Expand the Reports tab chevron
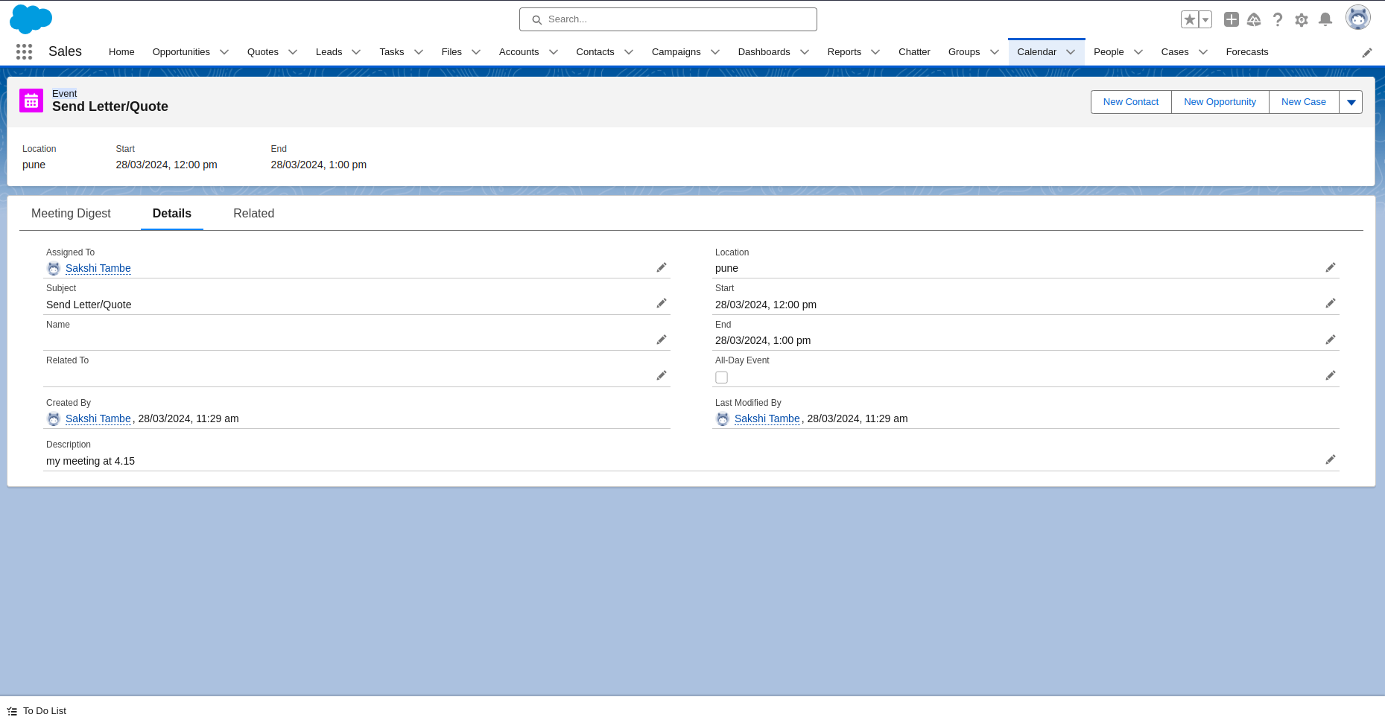Image resolution: width=1385 pixels, height=726 pixels. pyautogui.click(x=875, y=52)
